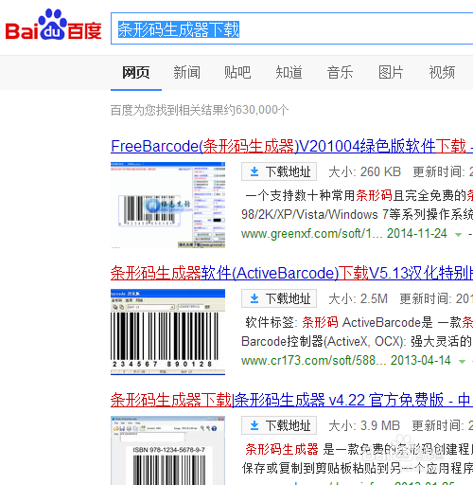
Task: Click download arrow icon beside 260 KB result
Action: pos(254,171)
